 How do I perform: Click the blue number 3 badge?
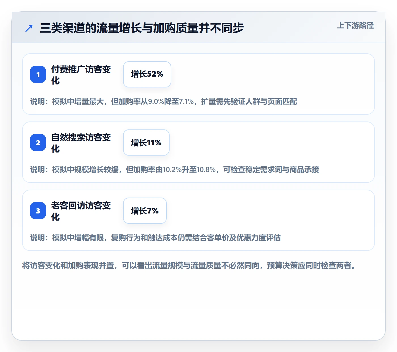point(38,211)
